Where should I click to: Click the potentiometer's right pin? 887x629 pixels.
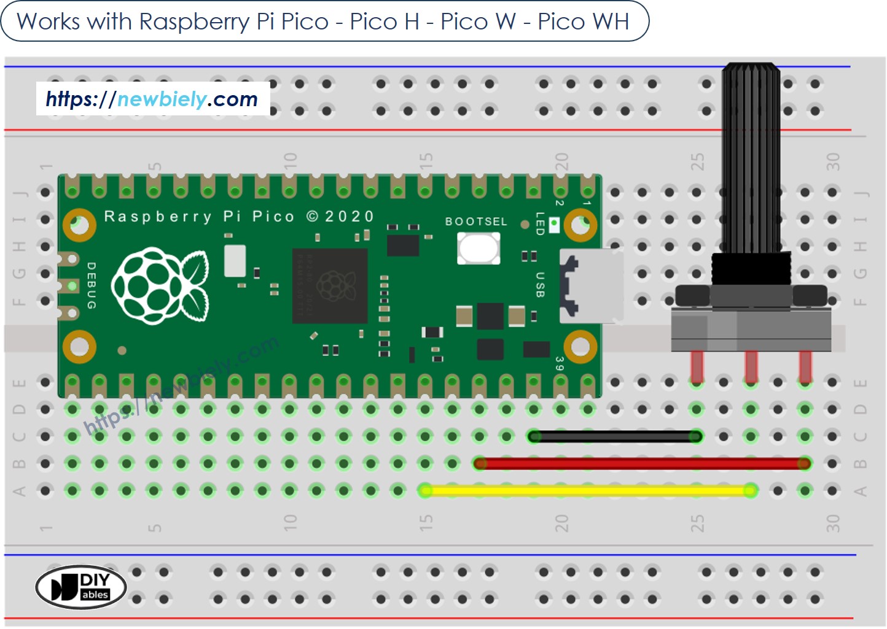coord(805,366)
